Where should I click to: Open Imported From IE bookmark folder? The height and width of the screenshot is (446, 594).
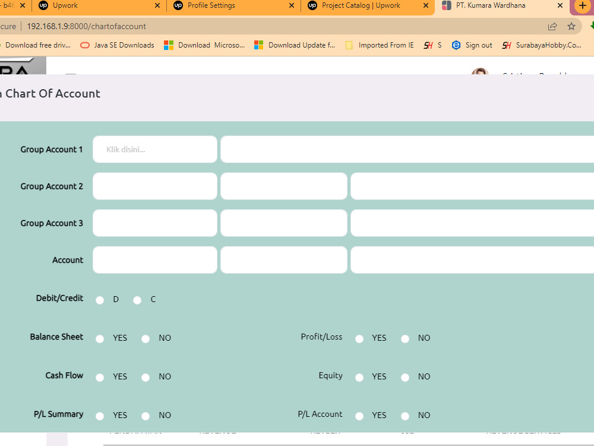[380, 45]
